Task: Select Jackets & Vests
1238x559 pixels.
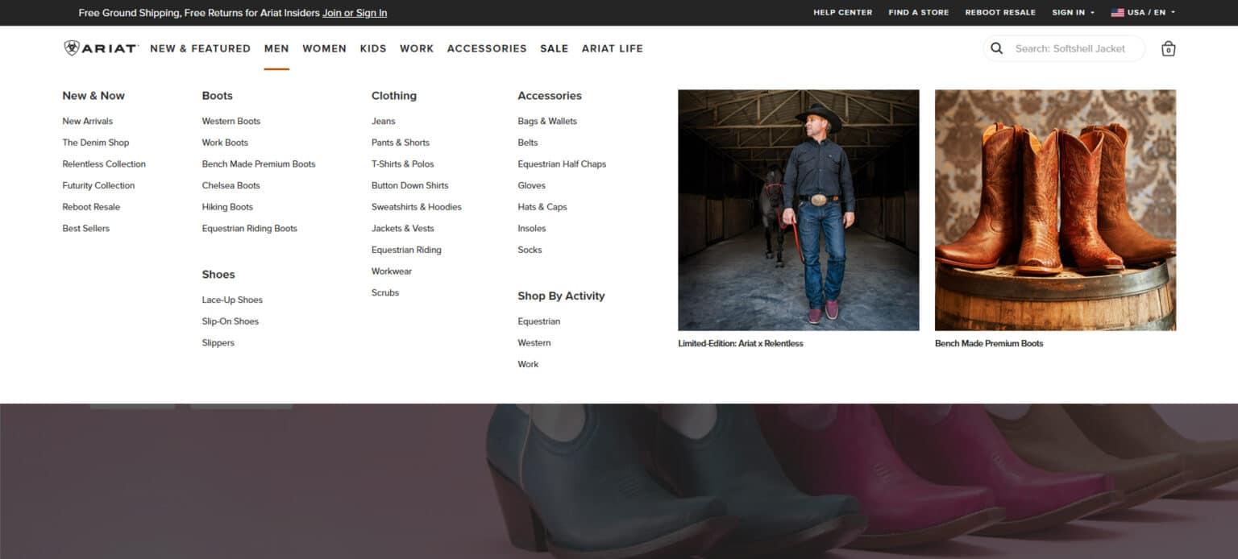Action: [x=402, y=228]
